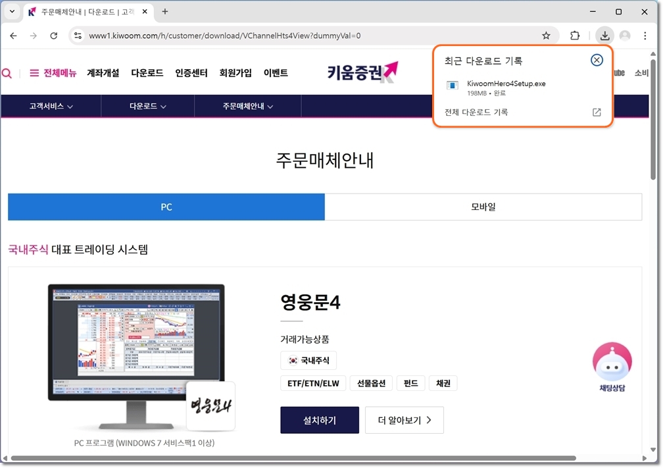This screenshot has width=663, height=468.
Task: Open the Chrome downloads toolbar icon
Action: (604, 36)
